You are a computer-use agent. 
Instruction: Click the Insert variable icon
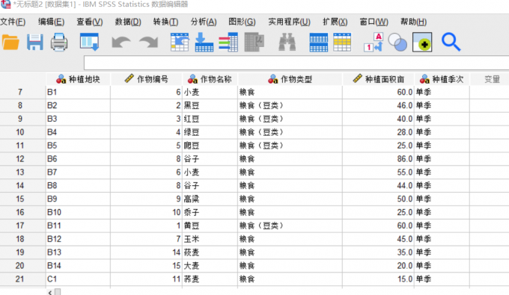click(x=342, y=42)
